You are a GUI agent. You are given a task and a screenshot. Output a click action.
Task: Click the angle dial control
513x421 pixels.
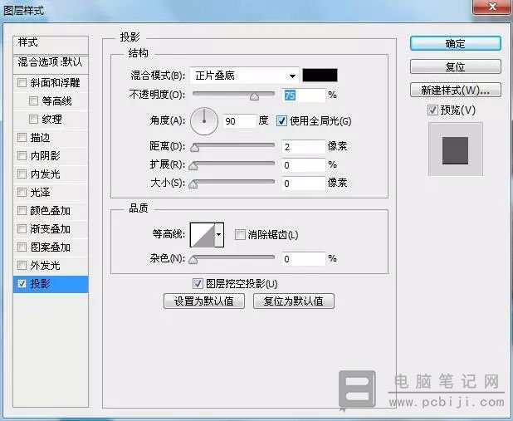click(204, 121)
